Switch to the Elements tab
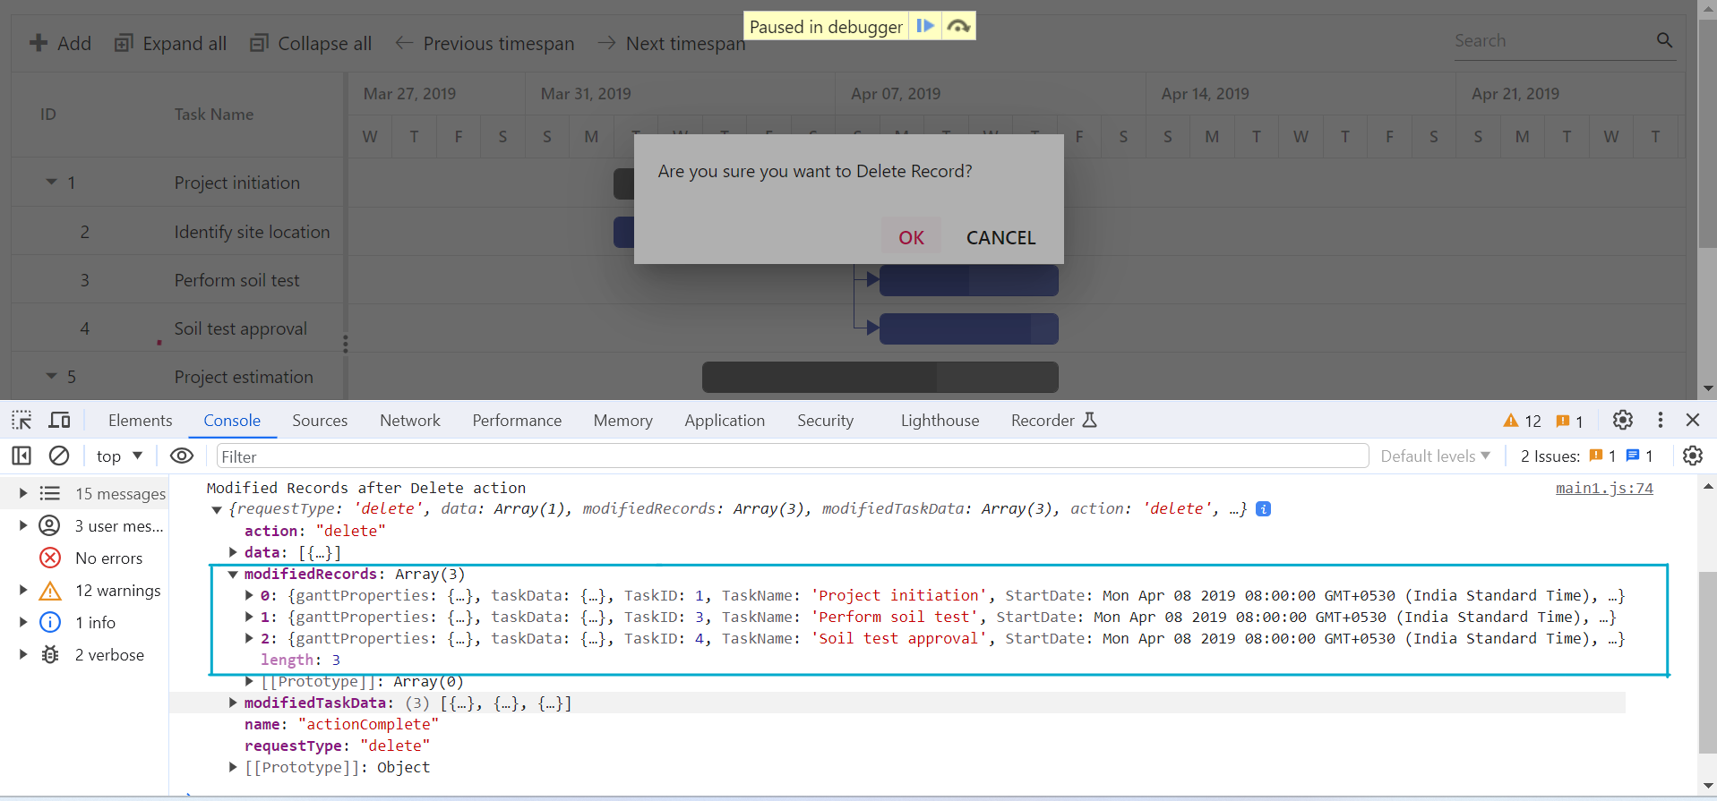 tap(140, 421)
